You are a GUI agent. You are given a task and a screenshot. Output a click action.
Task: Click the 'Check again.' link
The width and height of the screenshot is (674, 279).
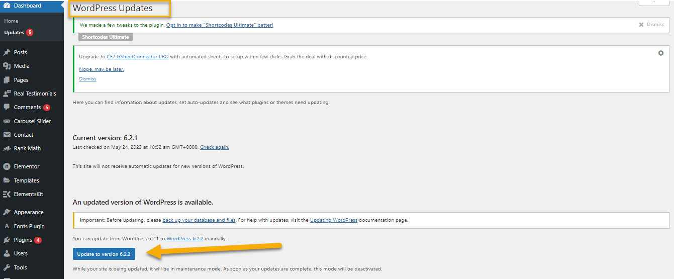(x=215, y=147)
